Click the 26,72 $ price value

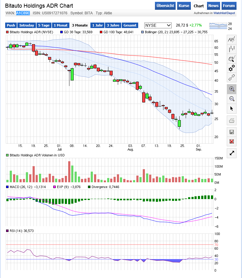pyautogui.click(x=182, y=25)
